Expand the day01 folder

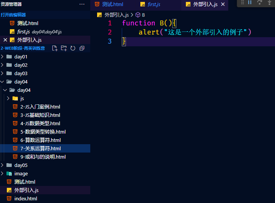(x=20, y=57)
